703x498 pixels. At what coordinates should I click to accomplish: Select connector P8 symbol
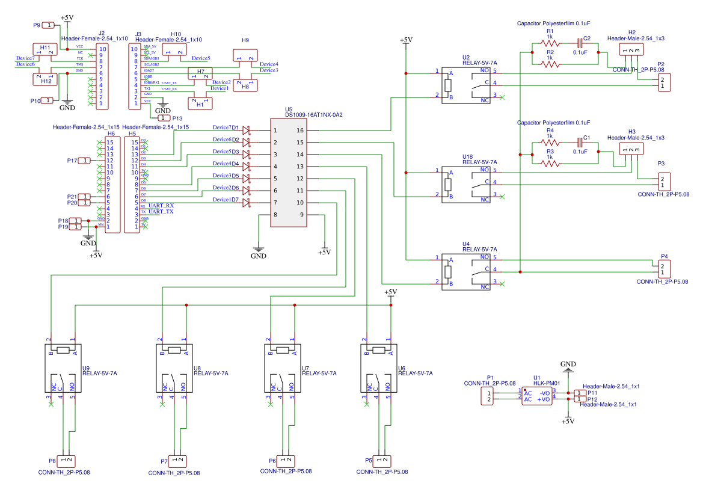point(66,461)
